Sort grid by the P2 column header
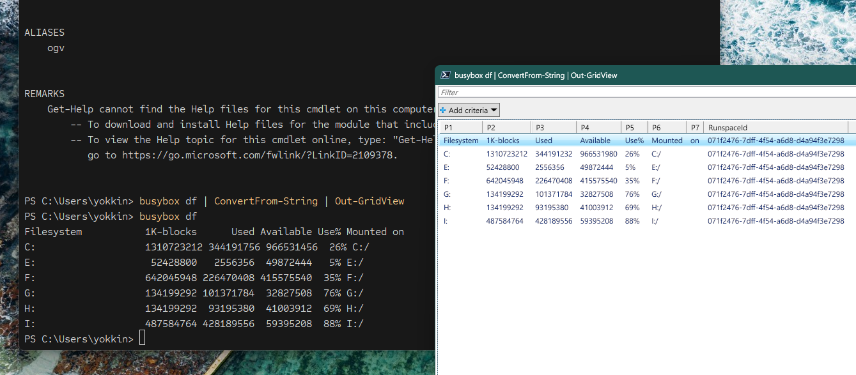Viewport: 856px width, 375px height. [506, 127]
